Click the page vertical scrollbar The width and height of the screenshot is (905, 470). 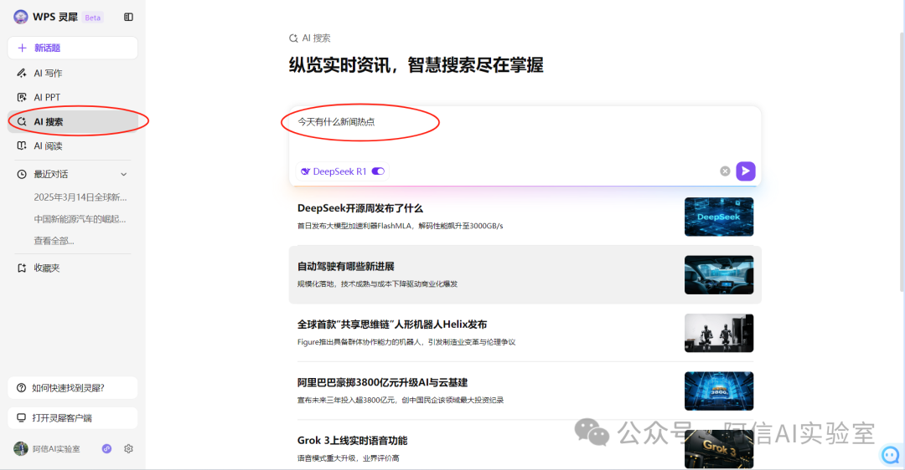pyautogui.click(x=902, y=161)
